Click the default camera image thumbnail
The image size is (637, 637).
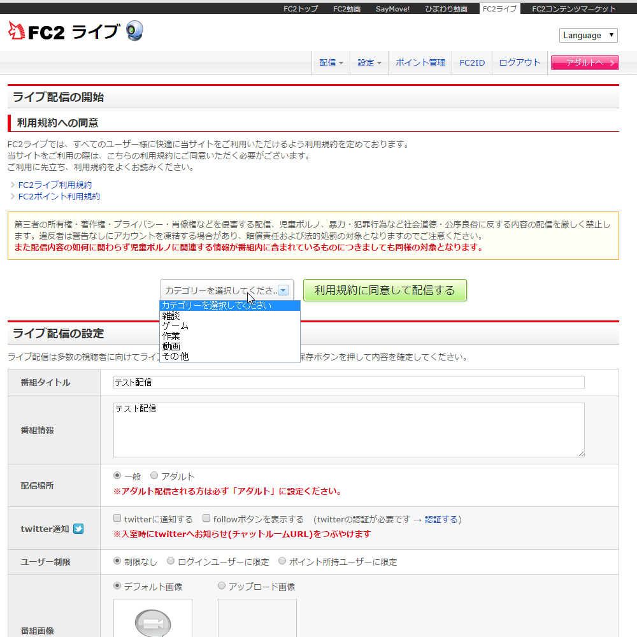(153, 621)
